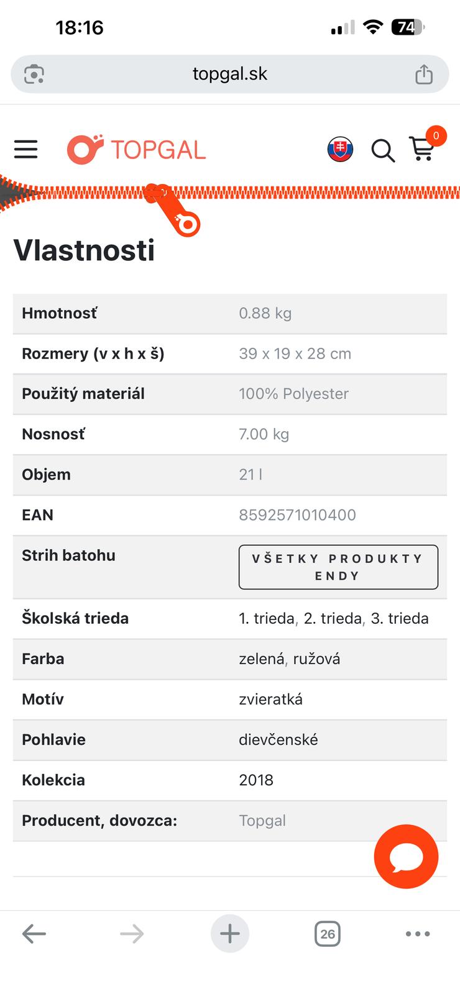This screenshot has height=994, width=460.
Task: Tap the TOPGAL logo
Action: pos(136,150)
